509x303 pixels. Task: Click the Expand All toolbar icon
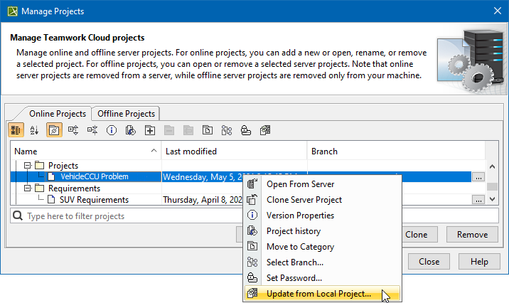(x=73, y=129)
